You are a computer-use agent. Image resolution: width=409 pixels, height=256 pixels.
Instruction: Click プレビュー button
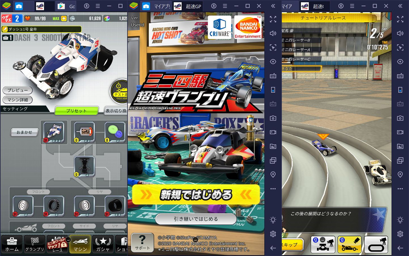[x=18, y=91]
